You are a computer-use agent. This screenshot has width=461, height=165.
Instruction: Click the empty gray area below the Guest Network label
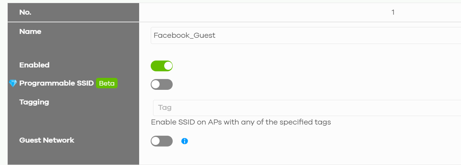coord(73,155)
